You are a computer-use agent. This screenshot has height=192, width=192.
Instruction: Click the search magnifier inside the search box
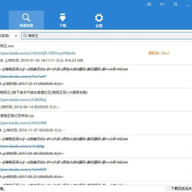pyautogui.click(x=25, y=36)
